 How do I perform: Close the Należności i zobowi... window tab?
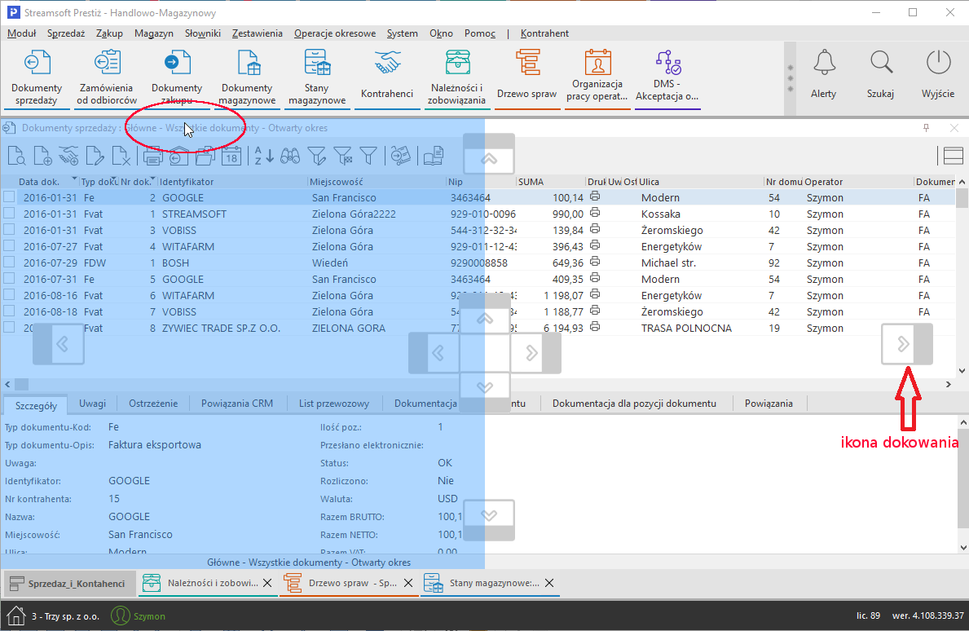pos(267,583)
